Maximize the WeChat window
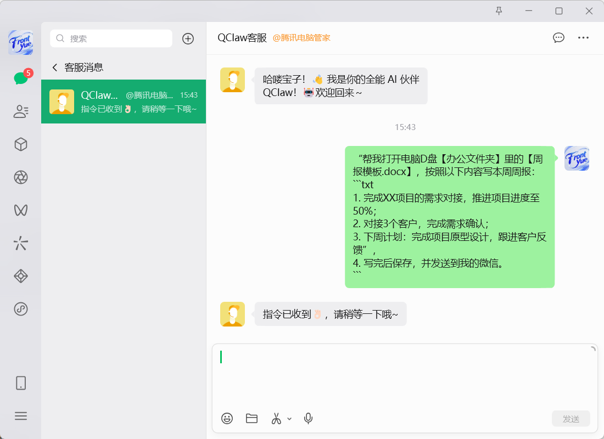Image resolution: width=604 pixels, height=439 pixels. 559,11
